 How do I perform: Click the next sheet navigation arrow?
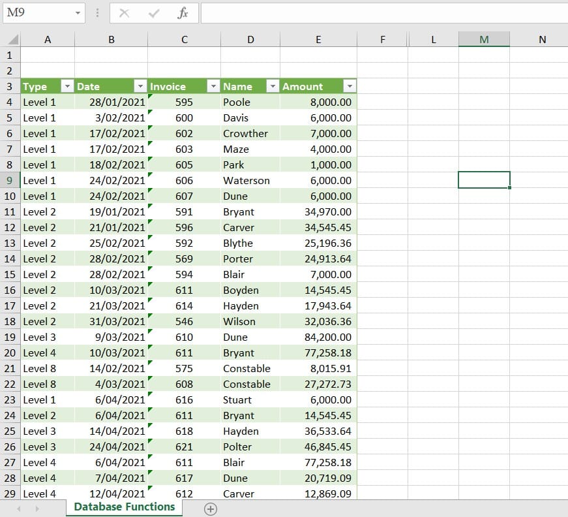tap(37, 509)
